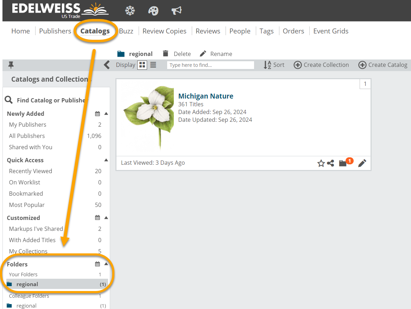This screenshot has width=411, height=309.
Task: Click the Michigan Nature trillium thumbnail
Action: point(148,117)
